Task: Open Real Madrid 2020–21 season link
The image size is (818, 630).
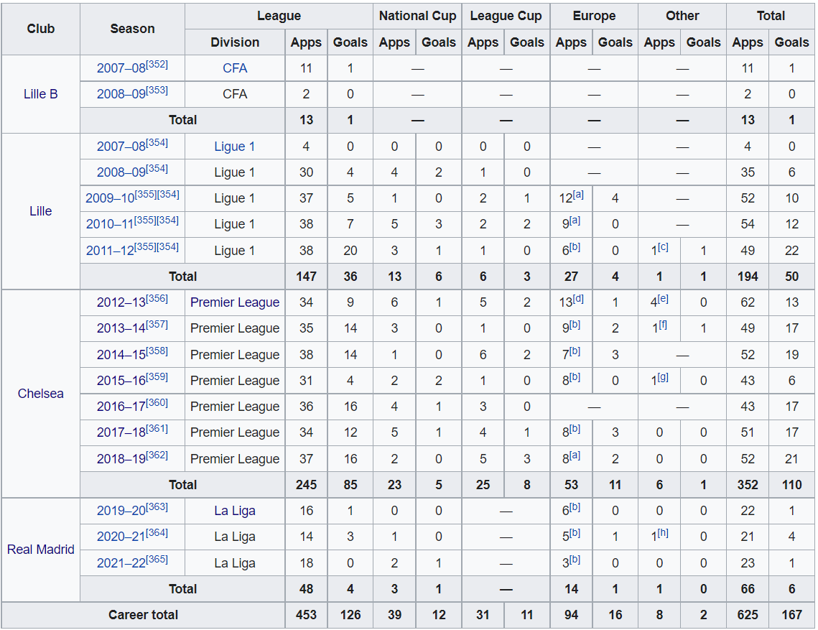Action: click(x=121, y=537)
